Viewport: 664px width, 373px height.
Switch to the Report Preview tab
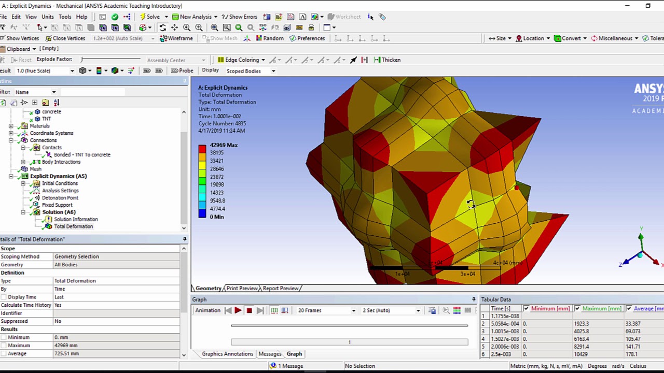click(280, 288)
